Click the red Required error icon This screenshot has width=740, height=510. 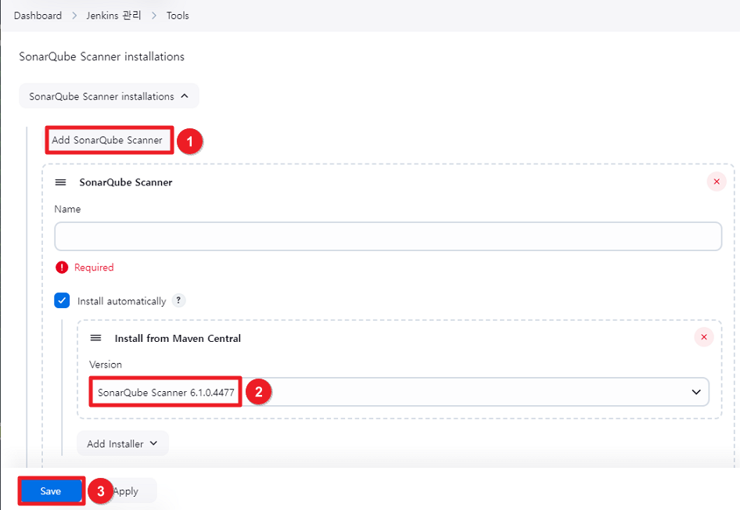(62, 268)
